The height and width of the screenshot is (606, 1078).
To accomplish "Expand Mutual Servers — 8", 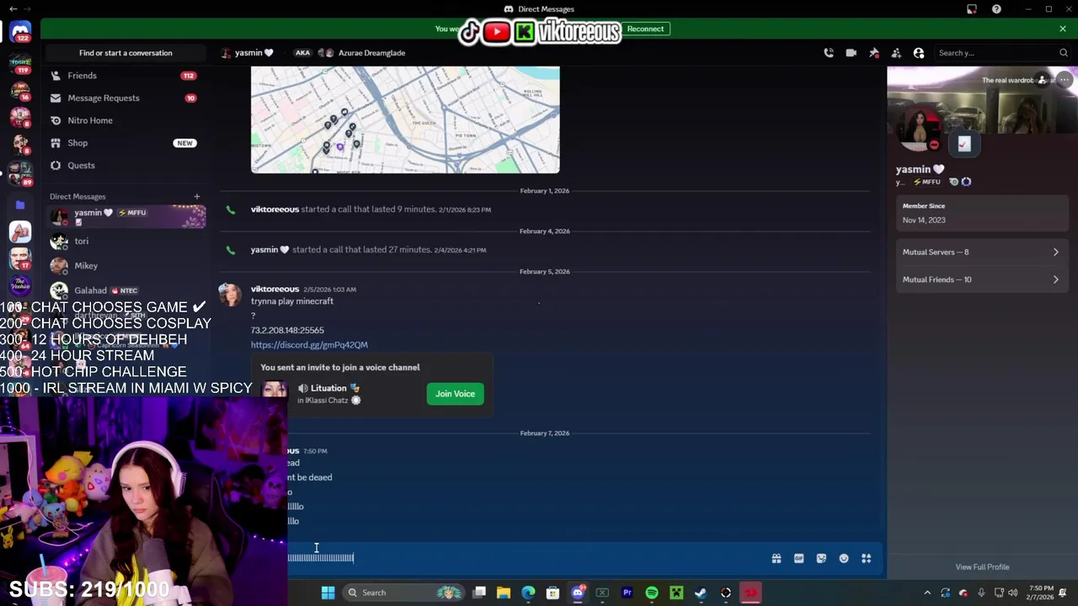I will coord(981,252).
